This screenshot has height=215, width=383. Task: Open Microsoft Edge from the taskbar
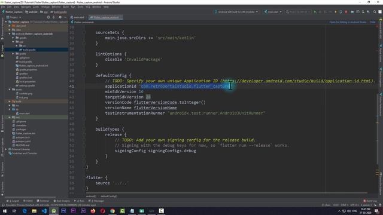pos(25,211)
